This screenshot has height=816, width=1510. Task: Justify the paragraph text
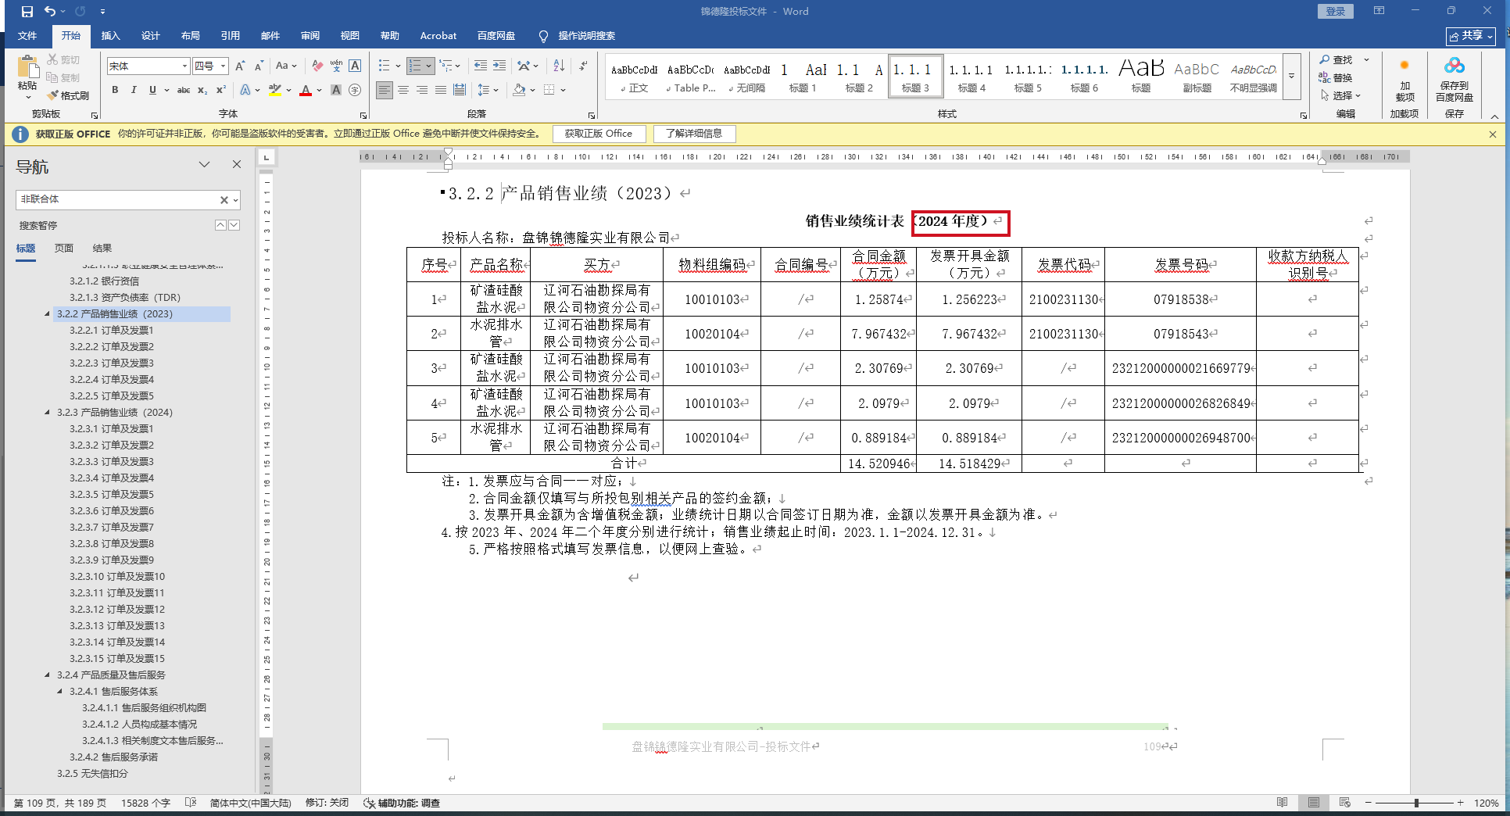point(441,90)
